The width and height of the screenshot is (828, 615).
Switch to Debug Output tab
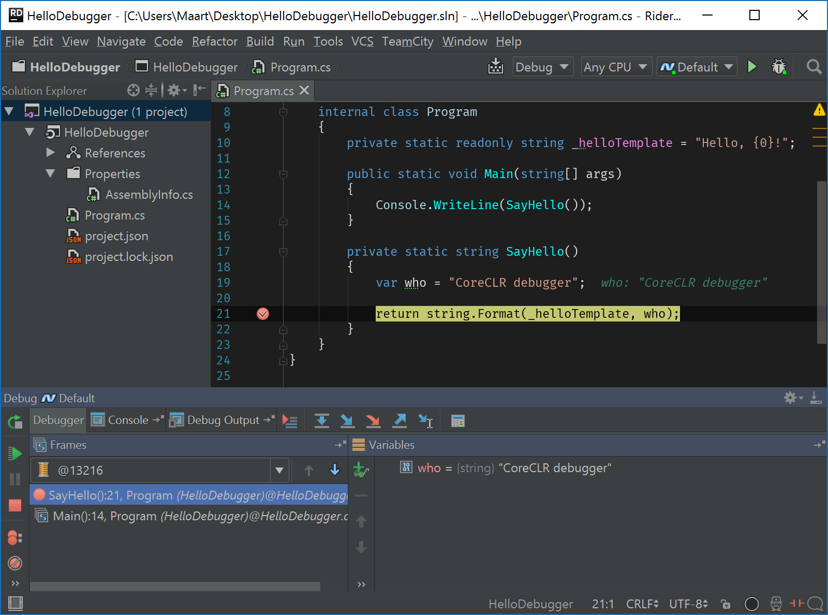tap(222, 420)
